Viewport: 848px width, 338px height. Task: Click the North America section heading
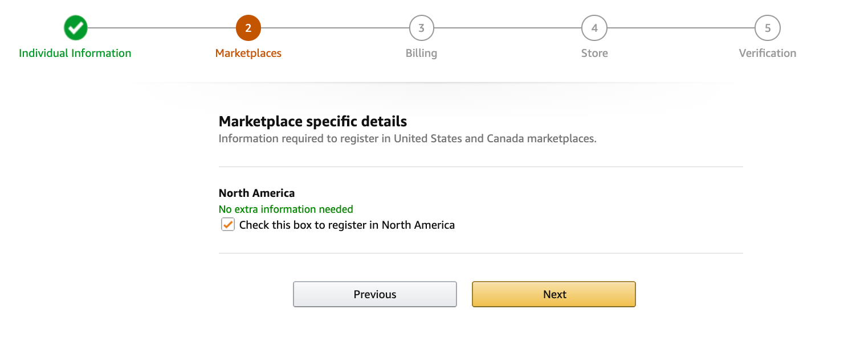point(256,193)
